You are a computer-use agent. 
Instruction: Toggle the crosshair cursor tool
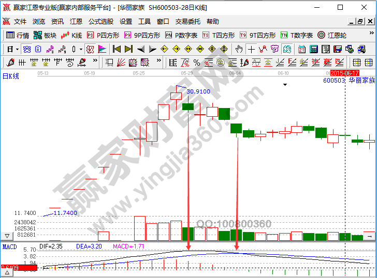click(x=251, y=49)
